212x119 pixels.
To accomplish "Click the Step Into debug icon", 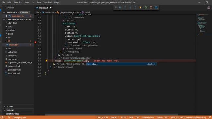I will tap(130, 7).
